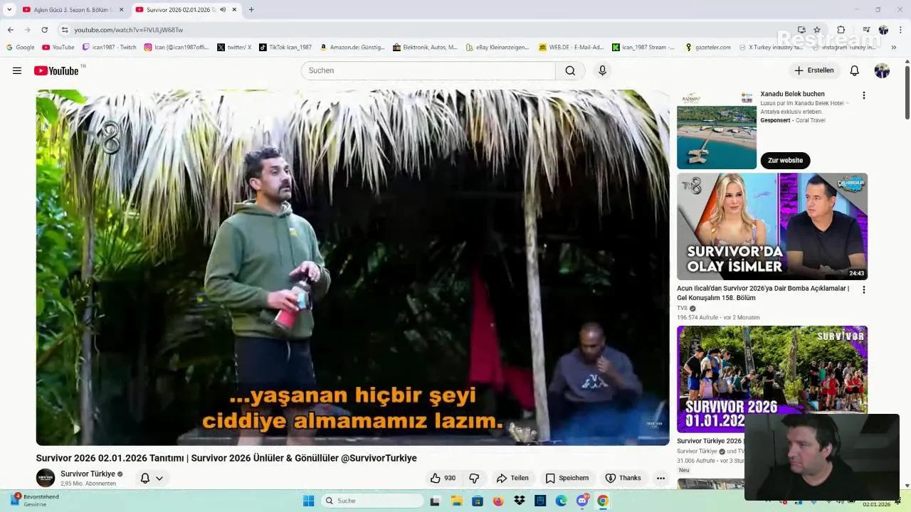The height and width of the screenshot is (512, 911).
Task: Reload the page in the browser
Action: click(44, 30)
